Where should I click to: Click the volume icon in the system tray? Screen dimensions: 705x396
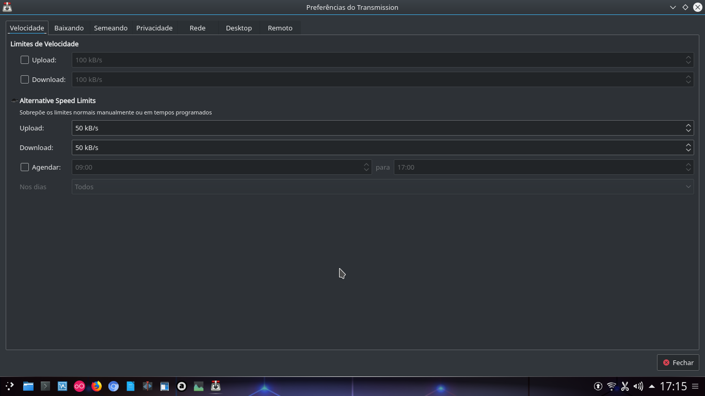[x=638, y=386]
